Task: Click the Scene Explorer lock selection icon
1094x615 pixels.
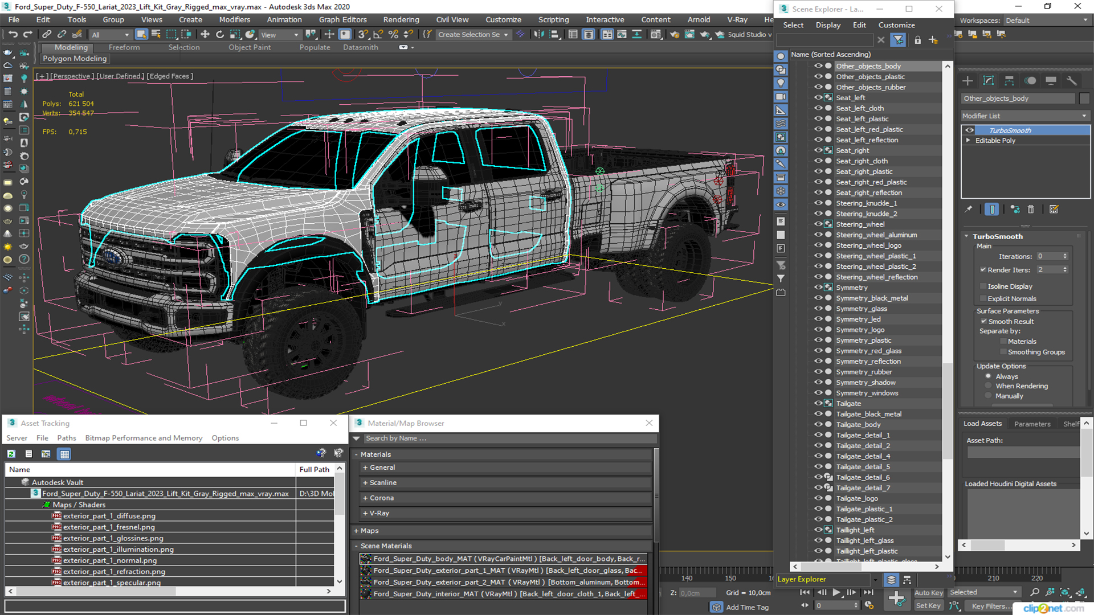Action: 917,40
